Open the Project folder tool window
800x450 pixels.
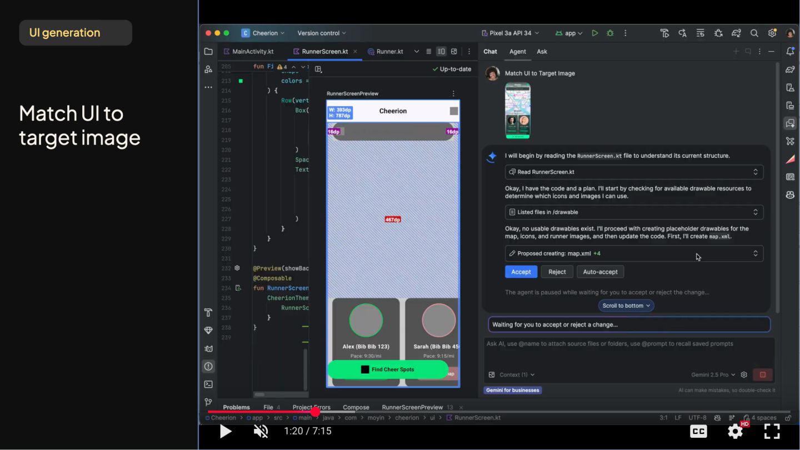pyautogui.click(x=208, y=52)
